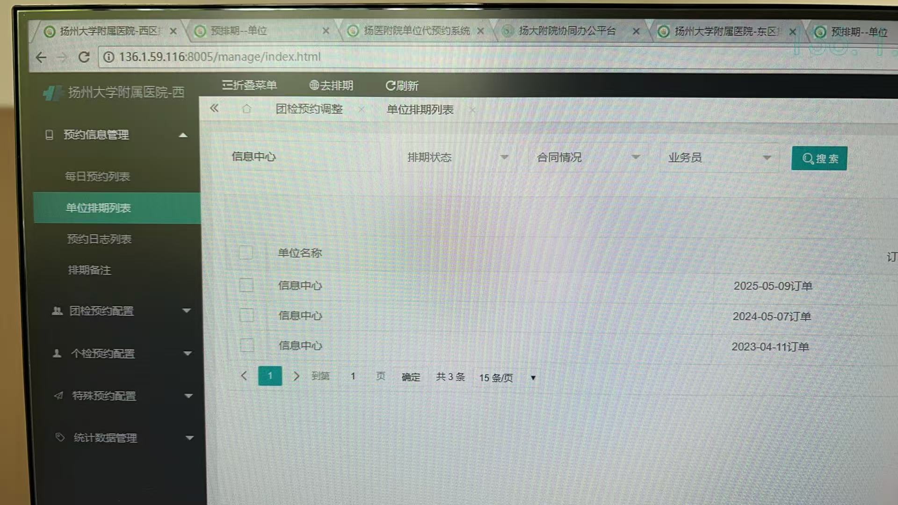Open the 15 条/页 page-size dropdown
The height and width of the screenshot is (505, 898).
507,378
